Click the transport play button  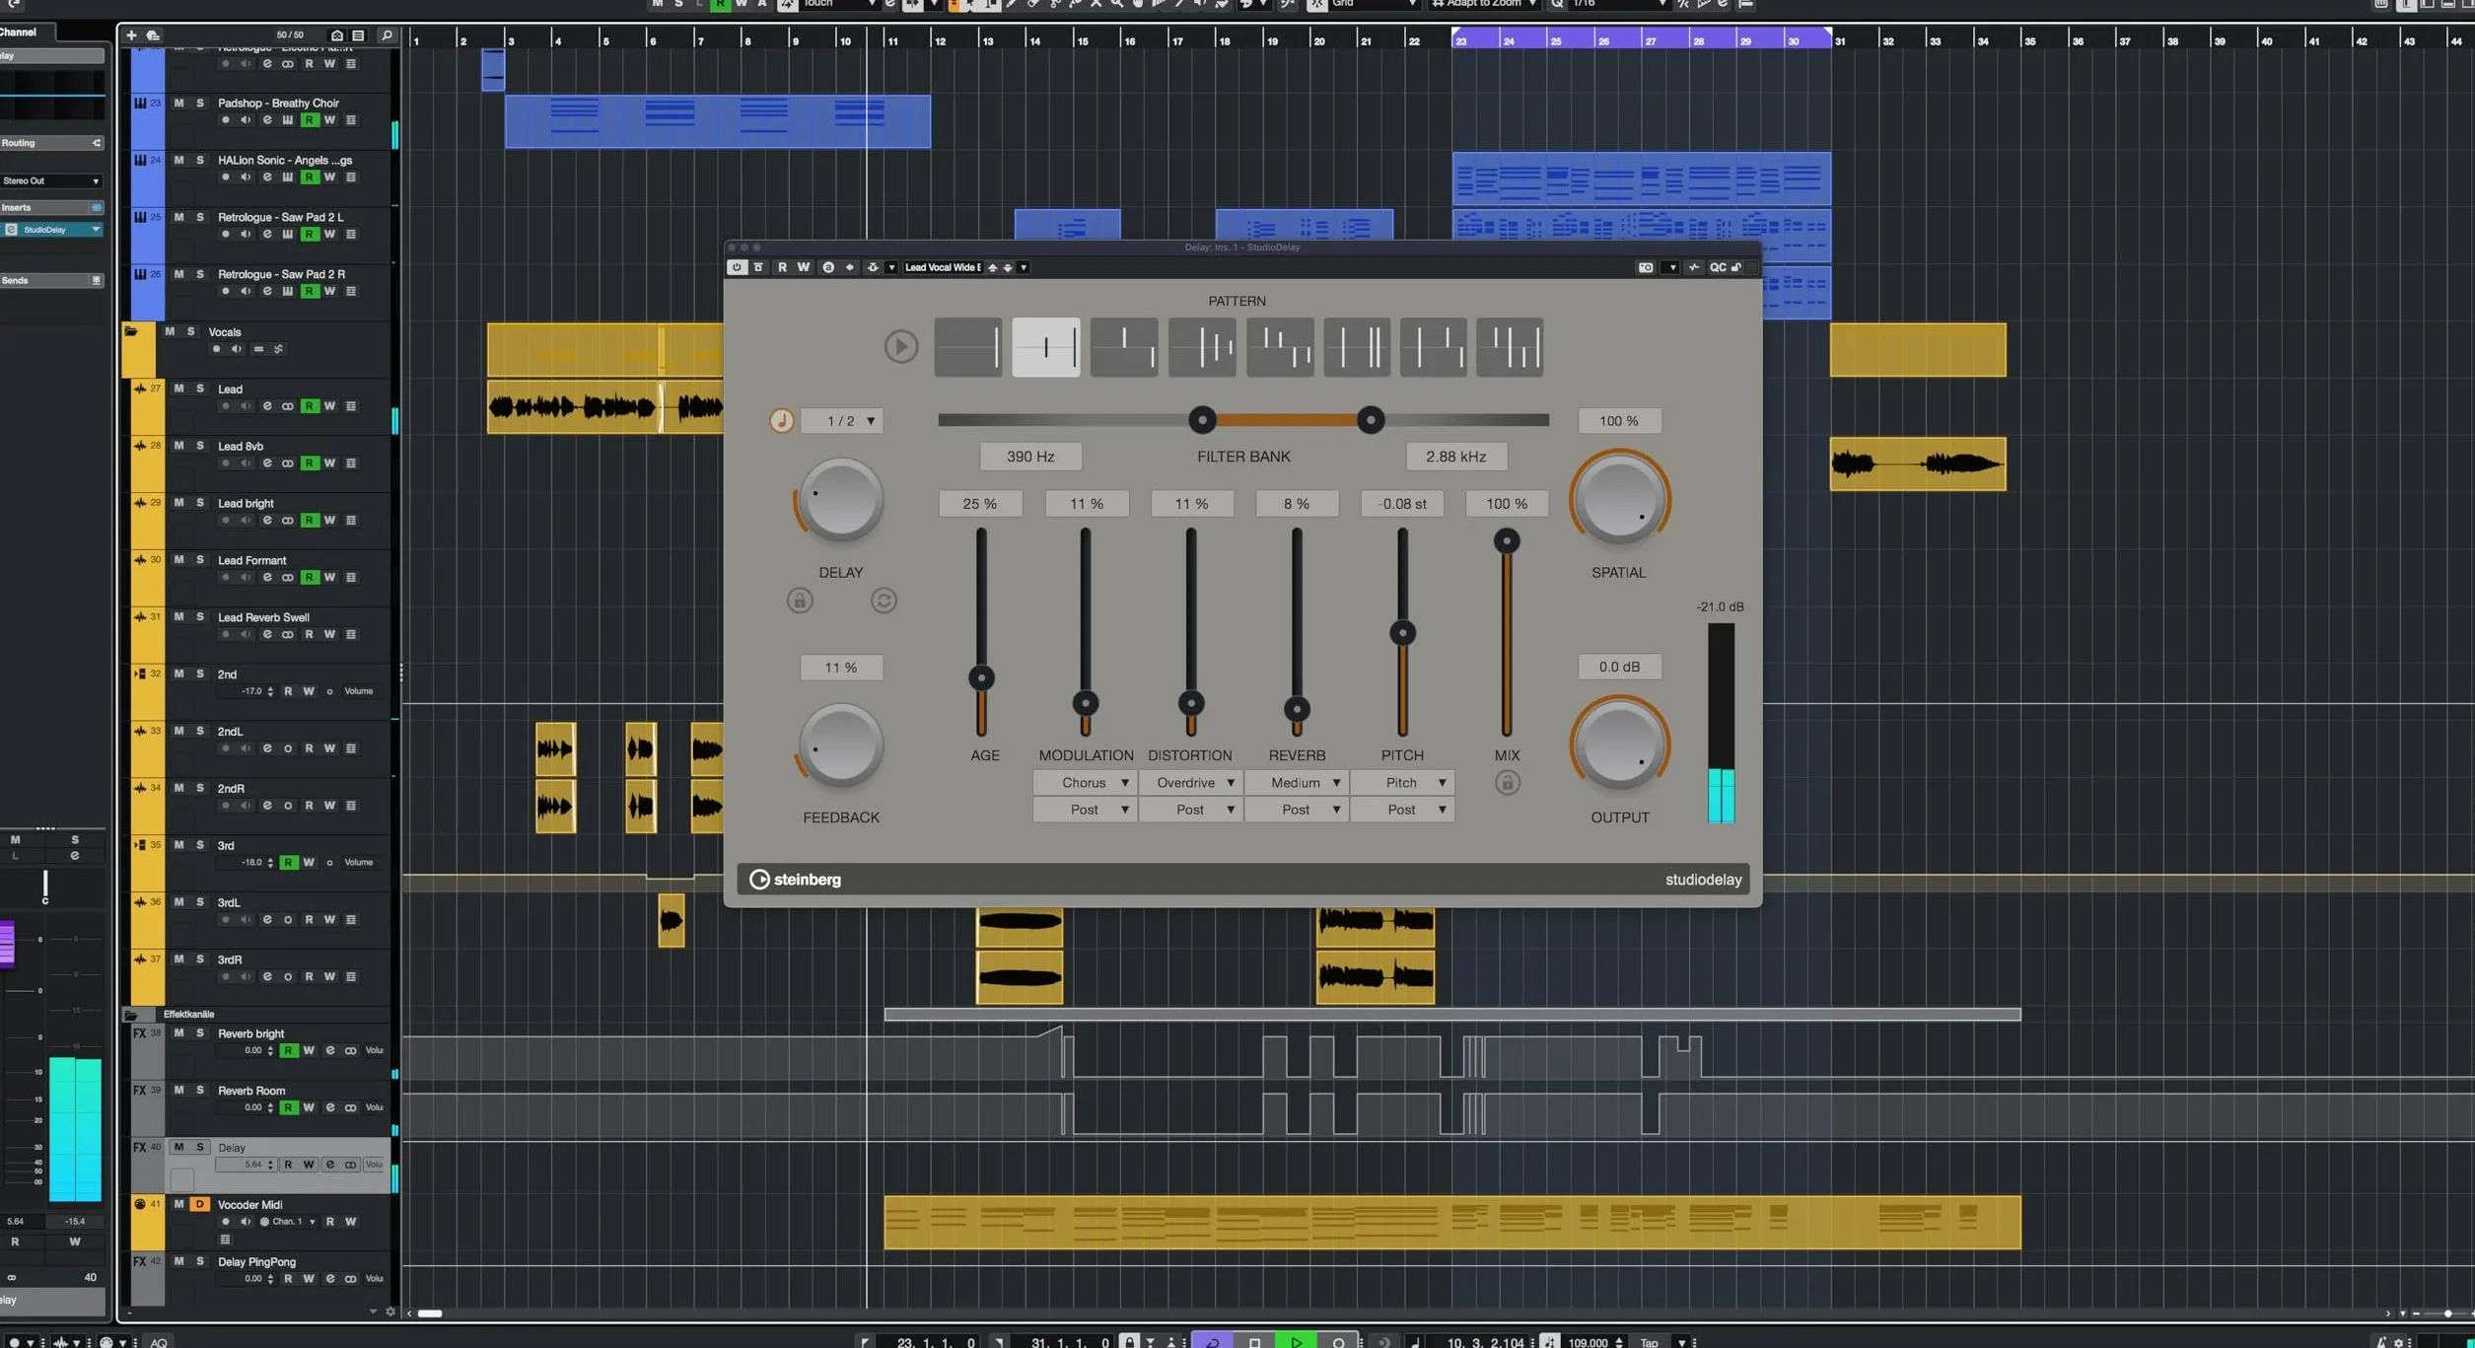coord(1296,1341)
